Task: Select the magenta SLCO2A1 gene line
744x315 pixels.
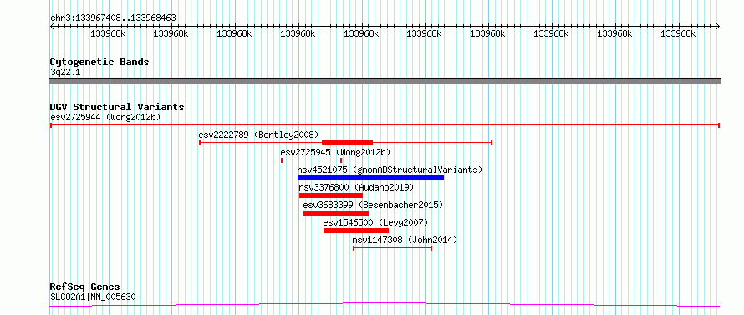Action: coord(385,304)
